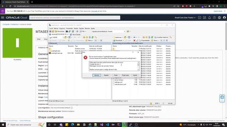Click Localizar arquivos in remote toolbar

pyautogui.click(x=161, y=37)
